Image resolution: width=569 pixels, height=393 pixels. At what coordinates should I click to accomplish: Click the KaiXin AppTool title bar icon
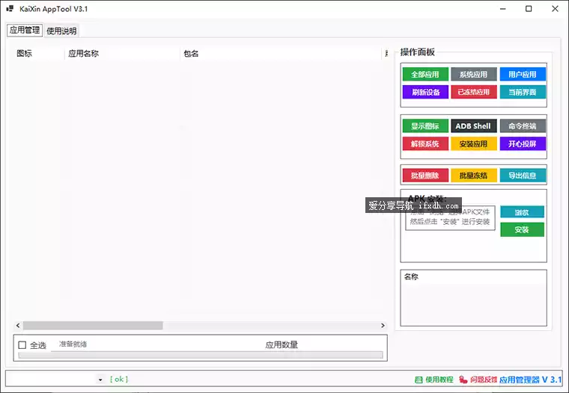pyautogui.click(x=10, y=8)
